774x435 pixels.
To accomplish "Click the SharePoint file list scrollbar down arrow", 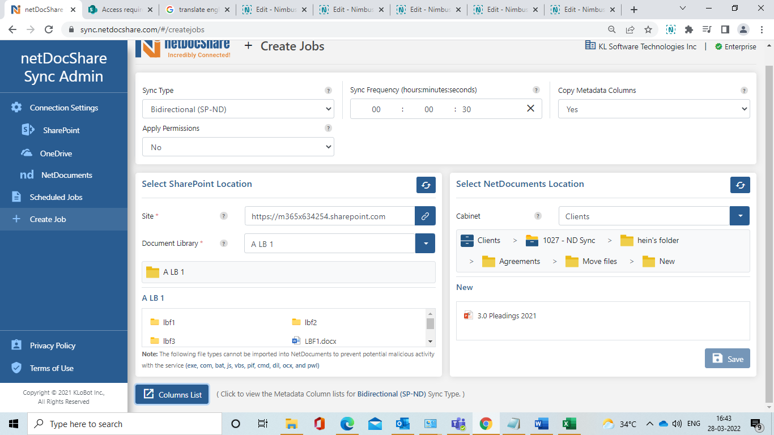I will (430, 342).
